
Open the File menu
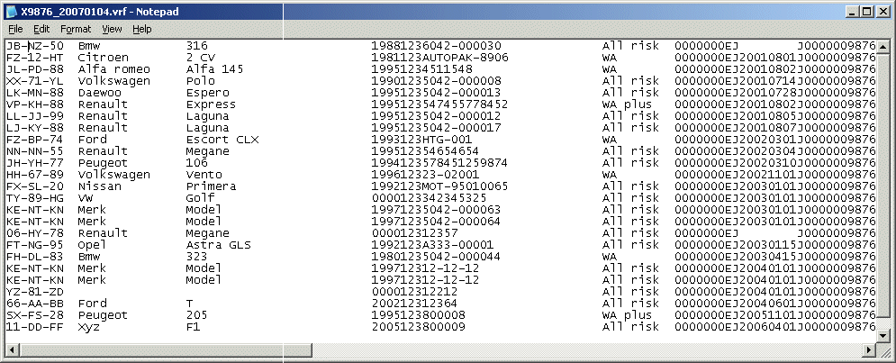click(15, 29)
